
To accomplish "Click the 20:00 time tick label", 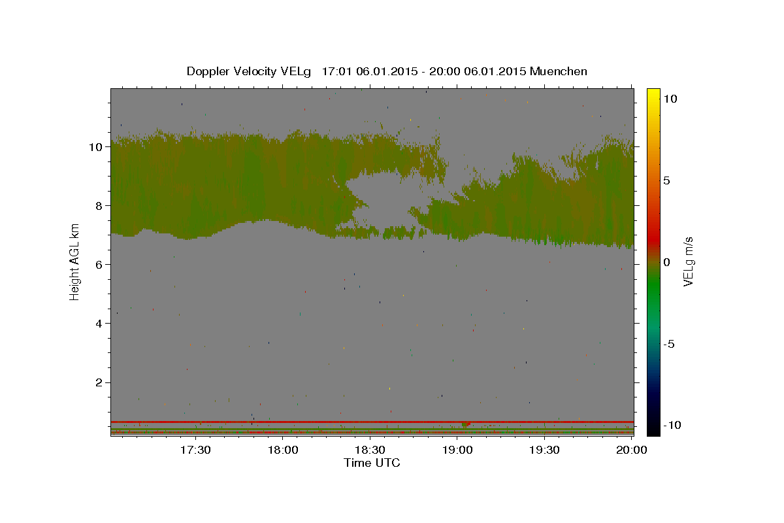I will tap(631, 450).
